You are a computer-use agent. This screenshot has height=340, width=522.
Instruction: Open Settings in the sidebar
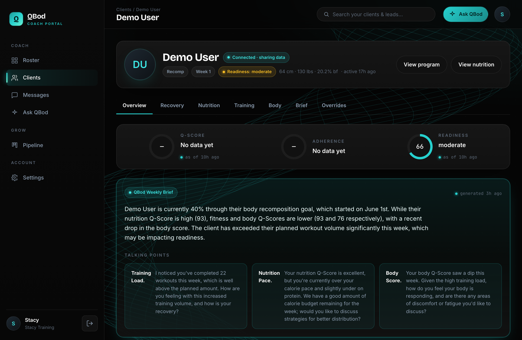52,178
